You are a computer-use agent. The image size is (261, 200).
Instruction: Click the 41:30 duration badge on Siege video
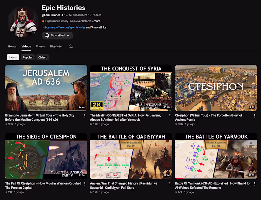click(82, 175)
